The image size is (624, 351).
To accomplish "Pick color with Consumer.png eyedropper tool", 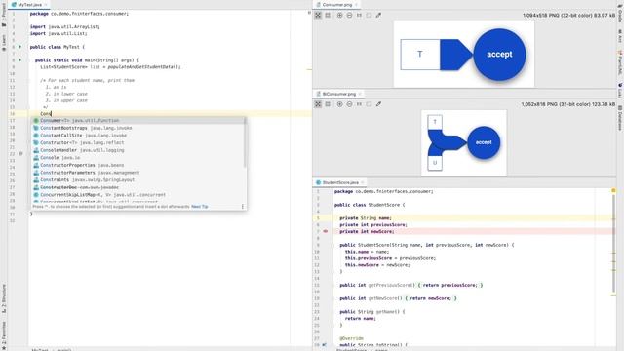I will (378, 16).
